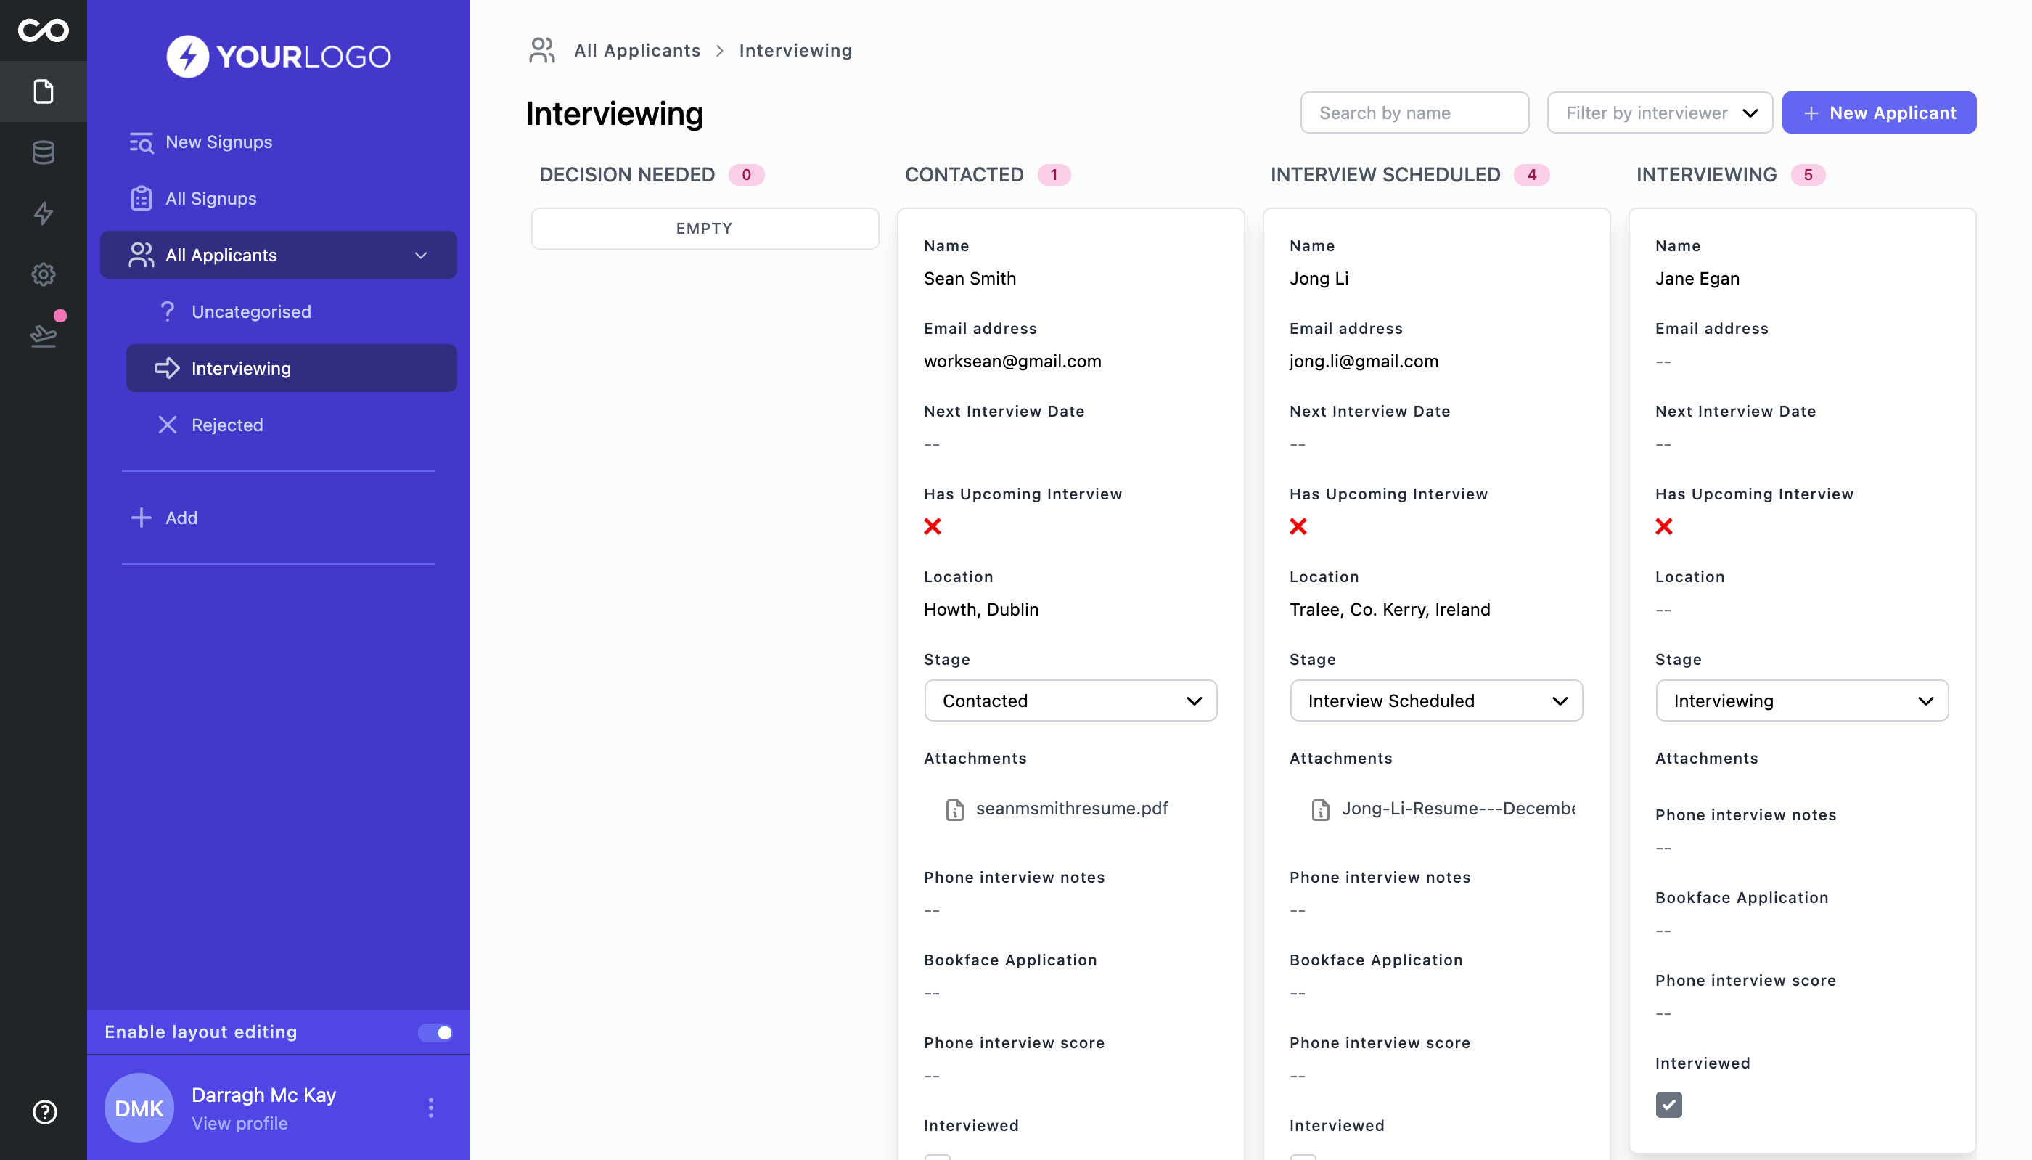Select Rejected in the sidebar navigation
This screenshot has height=1160, width=2032.
(226, 425)
